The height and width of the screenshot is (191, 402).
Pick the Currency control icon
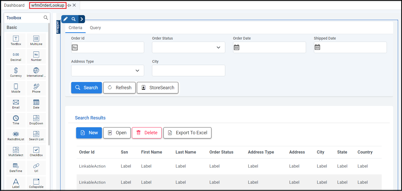click(16, 72)
